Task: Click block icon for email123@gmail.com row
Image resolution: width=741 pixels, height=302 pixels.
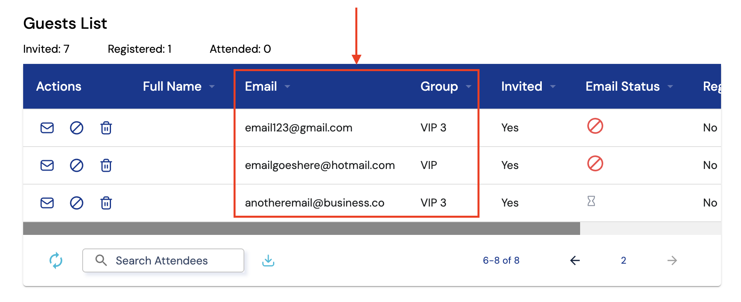Action: point(77,128)
